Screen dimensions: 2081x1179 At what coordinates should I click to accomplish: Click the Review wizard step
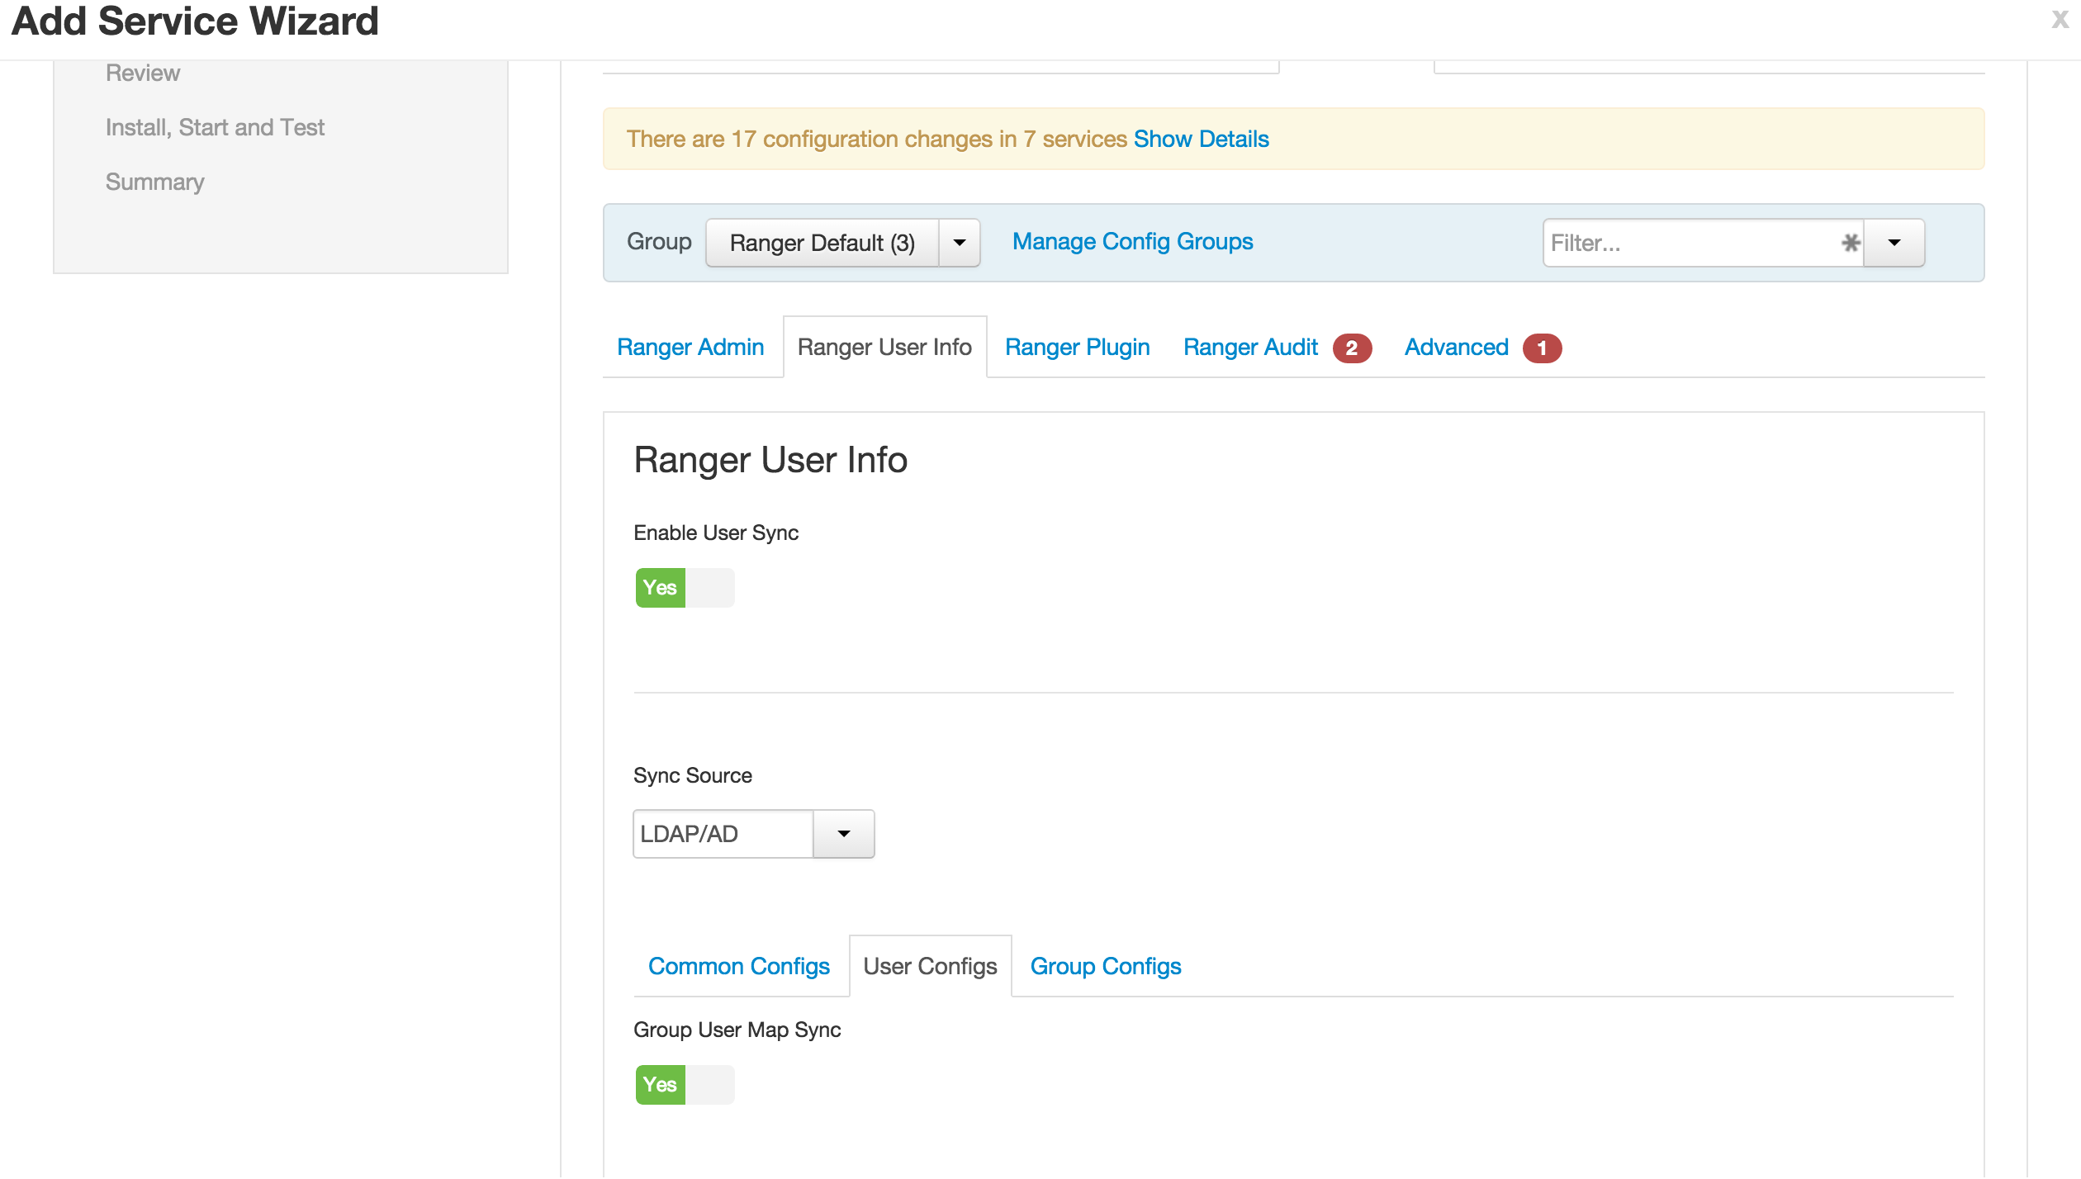(143, 73)
